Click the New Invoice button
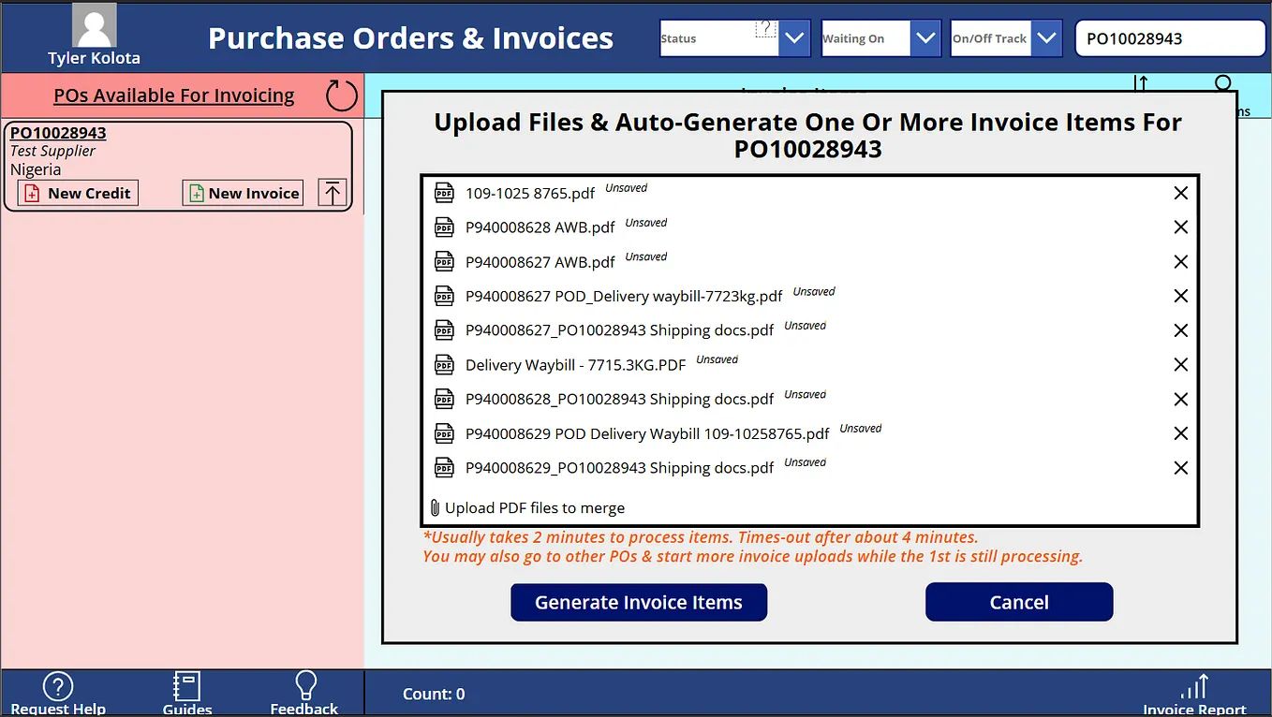The width and height of the screenshot is (1272, 717). coord(242,193)
